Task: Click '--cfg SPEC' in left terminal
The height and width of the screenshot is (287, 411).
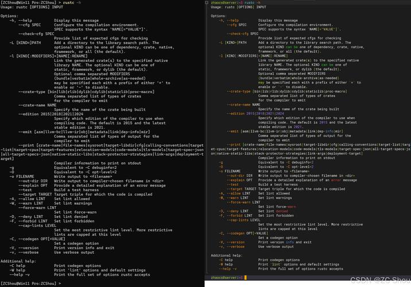Action: [30, 25]
